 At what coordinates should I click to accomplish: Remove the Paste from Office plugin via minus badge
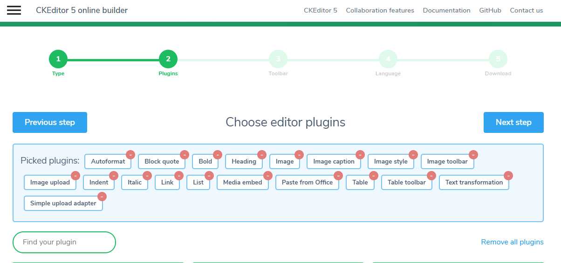click(x=338, y=176)
